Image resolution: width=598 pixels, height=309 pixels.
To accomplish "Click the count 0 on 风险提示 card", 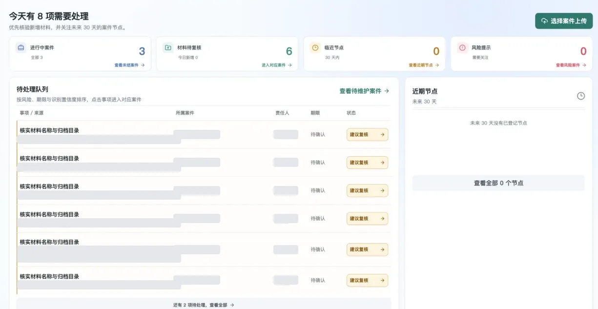I will pyautogui.click(x=583, y=51).
